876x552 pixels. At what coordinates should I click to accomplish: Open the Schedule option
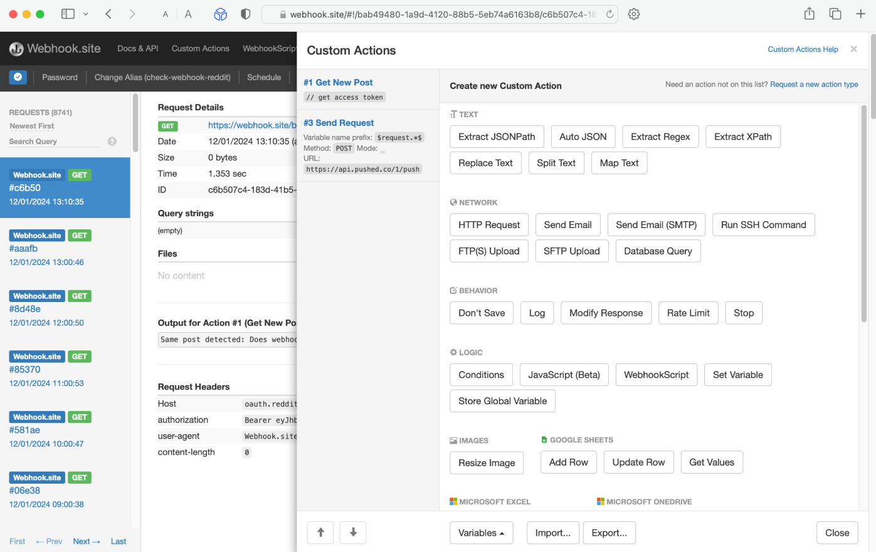point(264,77)
